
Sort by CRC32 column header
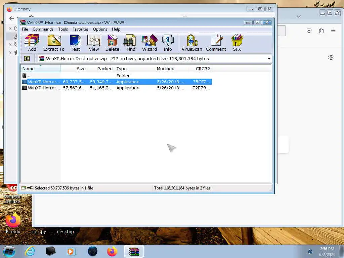(x=200, y=69)
